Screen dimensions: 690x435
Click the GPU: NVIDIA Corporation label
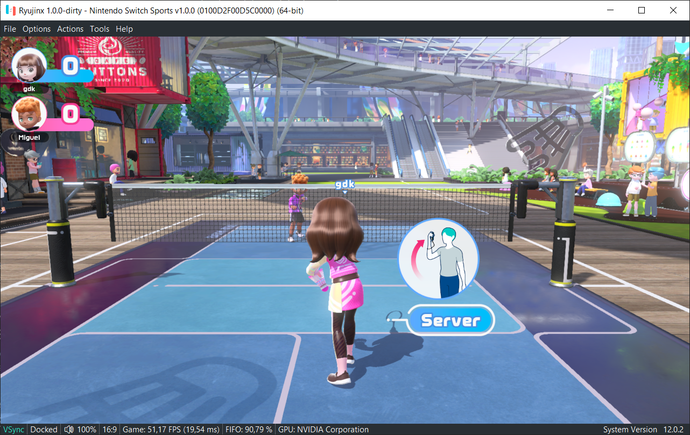[x=323, y=430]
